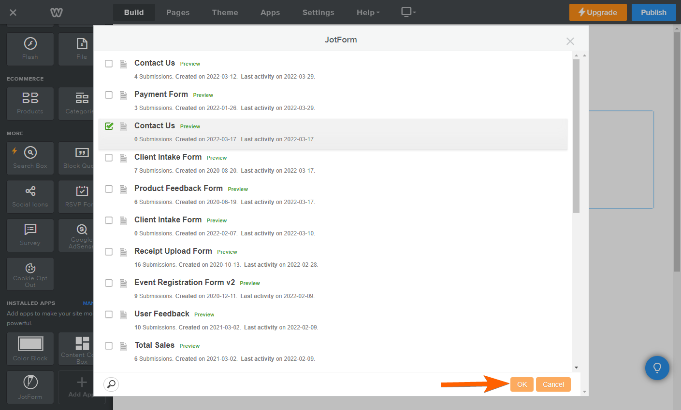681x410 pixels.
Task: Choose the Survey element
Action: [x=30, y=235]
